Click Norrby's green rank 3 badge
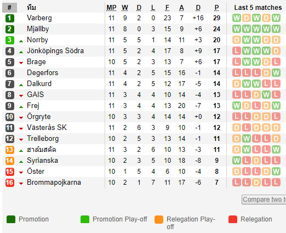Screen dimensions: 286x233 point(10,40)
